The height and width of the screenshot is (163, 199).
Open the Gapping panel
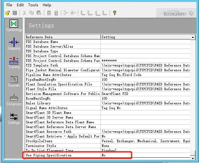tap(14, 44)
